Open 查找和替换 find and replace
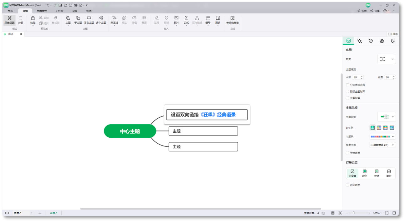 tap(233, 20)
